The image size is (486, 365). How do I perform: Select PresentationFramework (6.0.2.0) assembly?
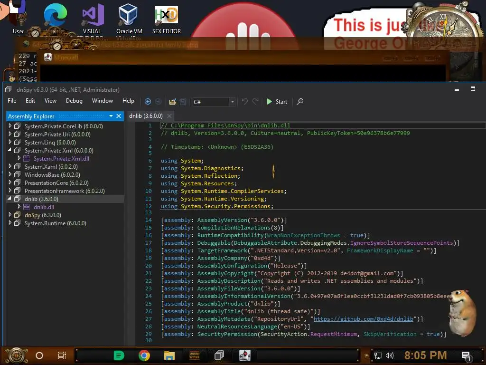(x=65, y=191)
